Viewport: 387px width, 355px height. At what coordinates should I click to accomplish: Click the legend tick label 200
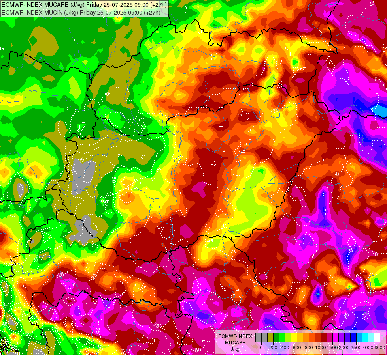[273, 348]
